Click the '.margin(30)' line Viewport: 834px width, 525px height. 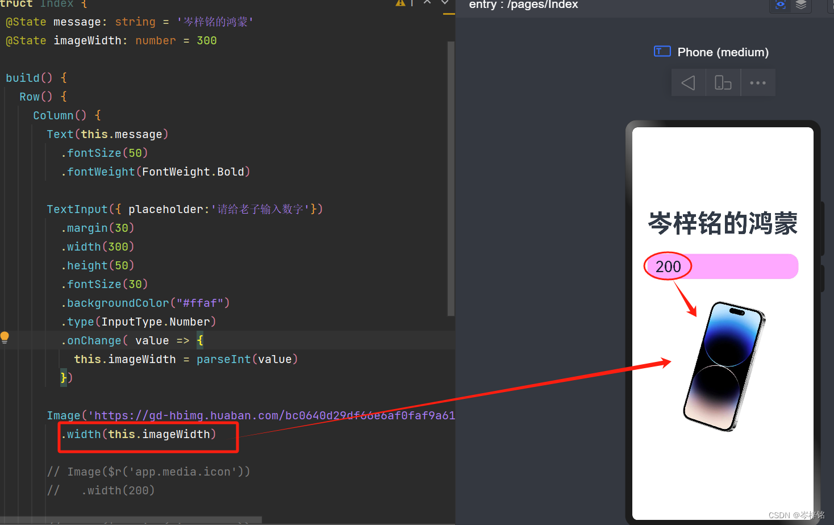click(x=98, y=228)
